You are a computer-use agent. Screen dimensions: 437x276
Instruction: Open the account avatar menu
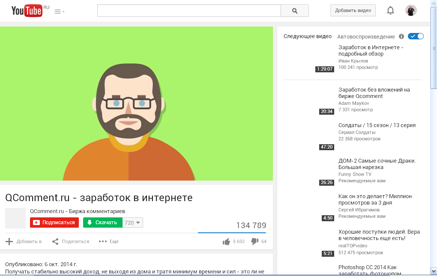[411, 10]
